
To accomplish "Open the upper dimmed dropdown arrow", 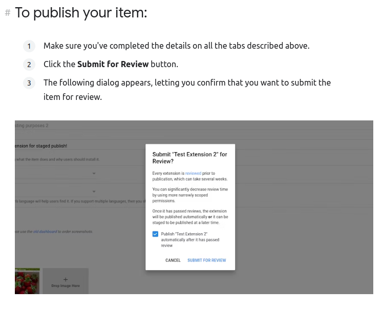I will click(x=94, y=174).
